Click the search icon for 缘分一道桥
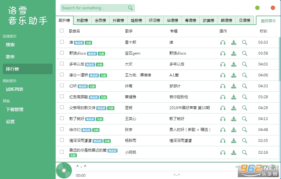Viewport: 281px width, 179px height. coord(244,75)
